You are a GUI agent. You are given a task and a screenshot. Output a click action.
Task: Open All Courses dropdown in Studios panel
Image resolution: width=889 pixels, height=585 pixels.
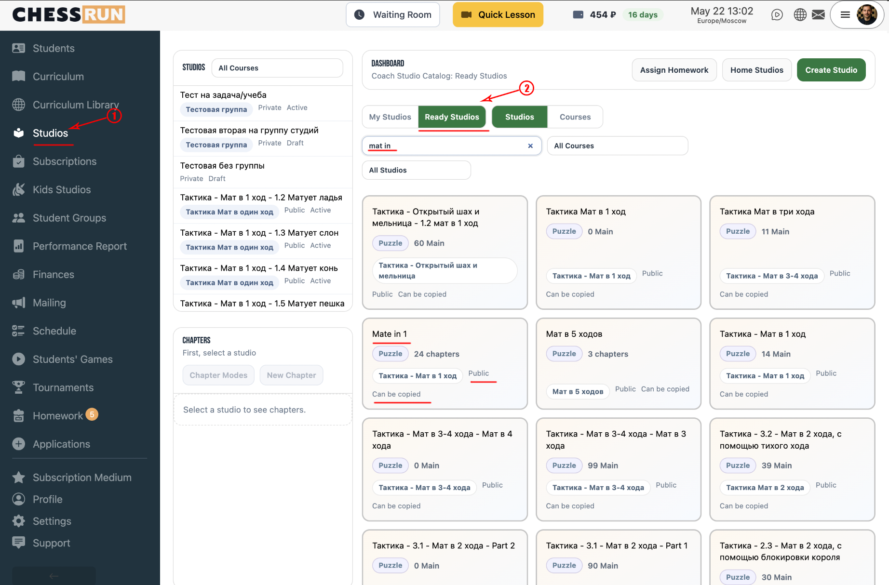[277, 68]
